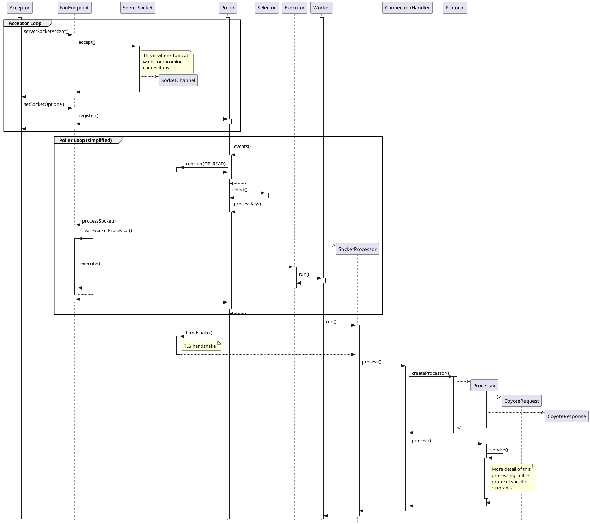The width and height of the screenshot is (590, 524).
Task: Select the createSocketProcessor() message label
Action: click(x=106, y=230)
